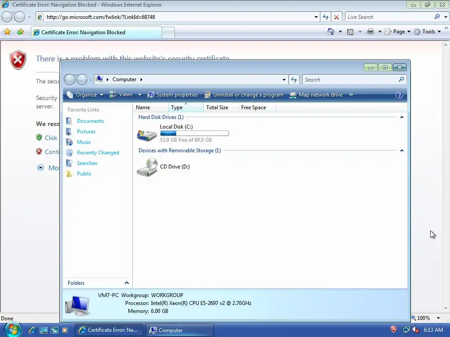Click the Music folder icon in sidebar
This screenshot has height=337, width=450.
click(69, 142)
